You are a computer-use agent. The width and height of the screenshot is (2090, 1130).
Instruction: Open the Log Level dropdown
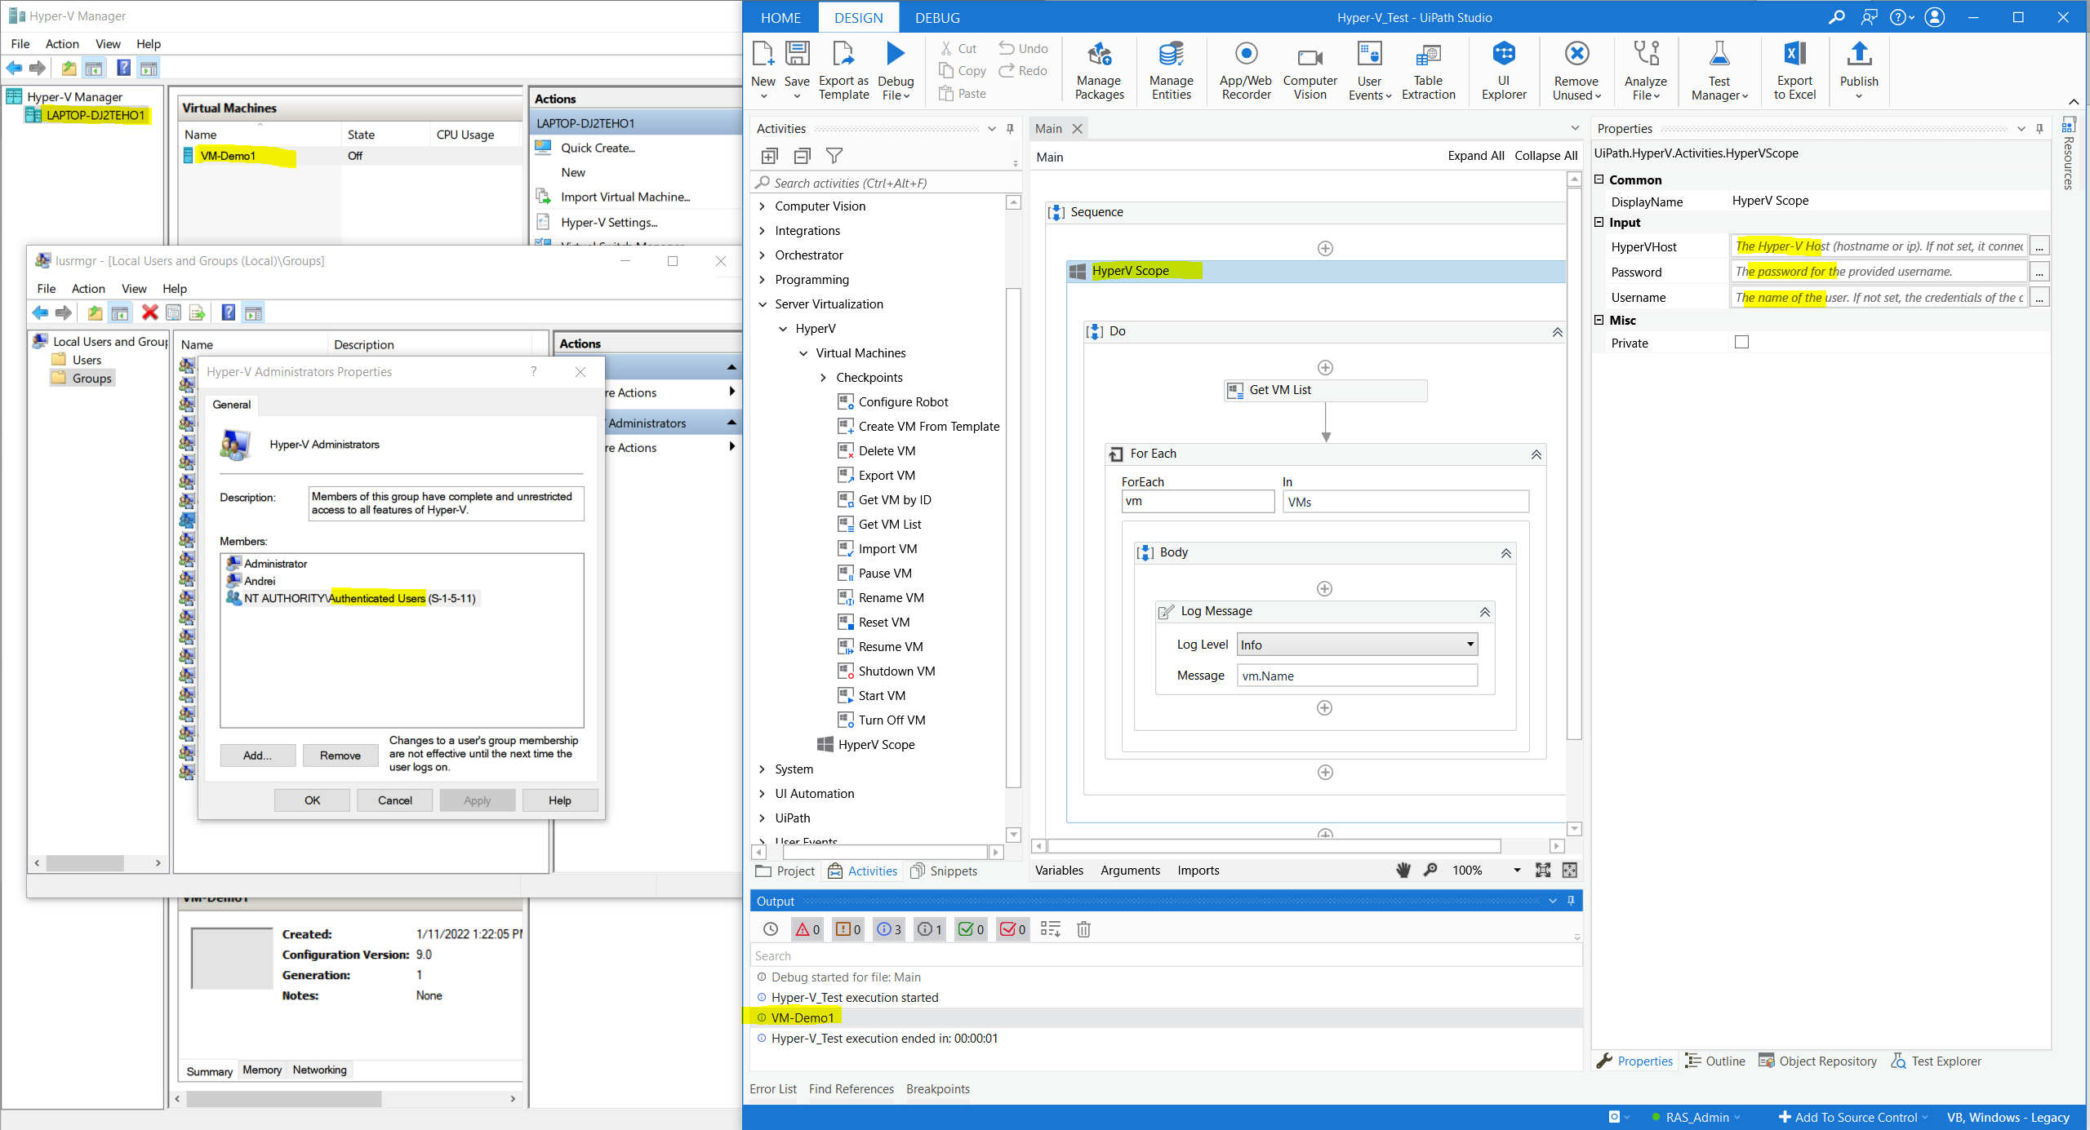pyautogui.click(x=1358, y=645)
